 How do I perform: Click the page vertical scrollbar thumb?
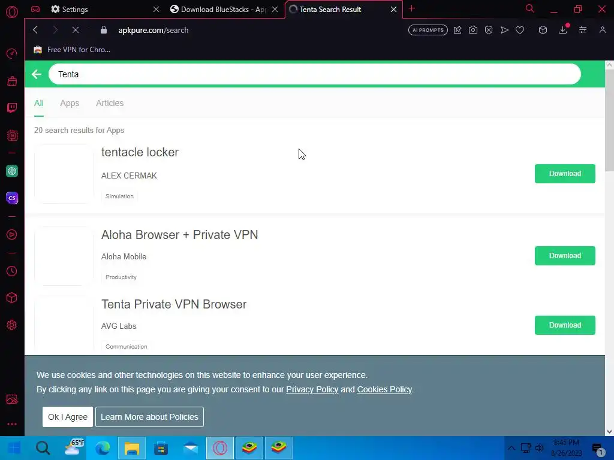click(609, 120)
